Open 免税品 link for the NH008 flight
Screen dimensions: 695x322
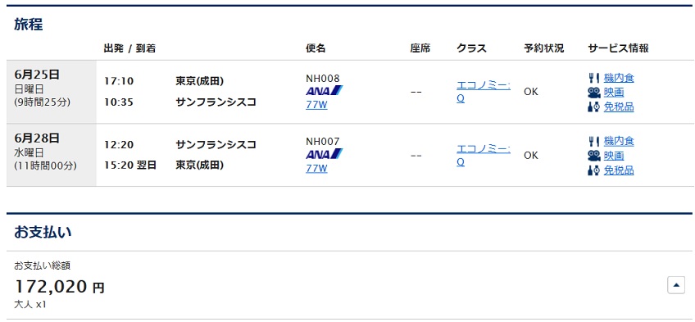click(x=619, y=107)
